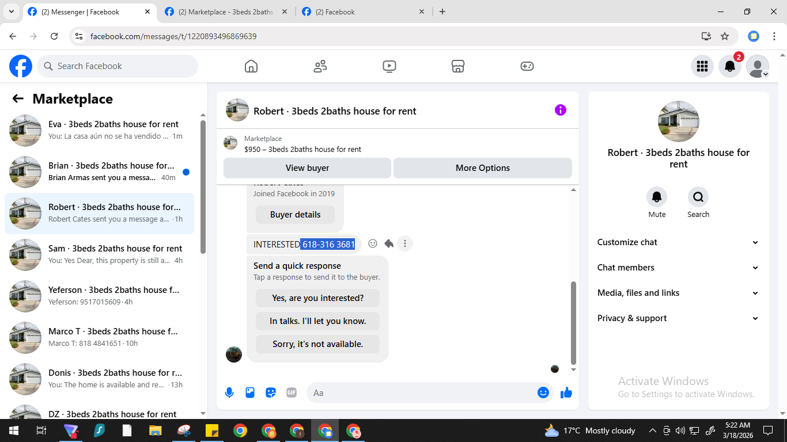Open Brian's unread conversation

point(100,172)
